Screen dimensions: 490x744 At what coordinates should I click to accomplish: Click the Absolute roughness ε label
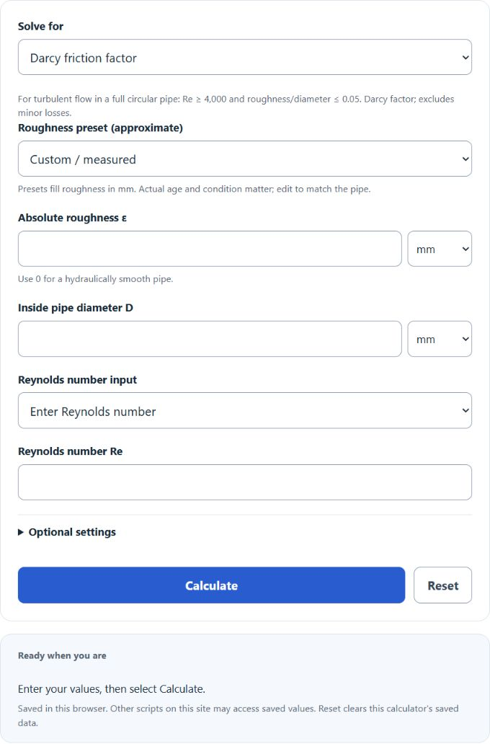click(72, 218)
